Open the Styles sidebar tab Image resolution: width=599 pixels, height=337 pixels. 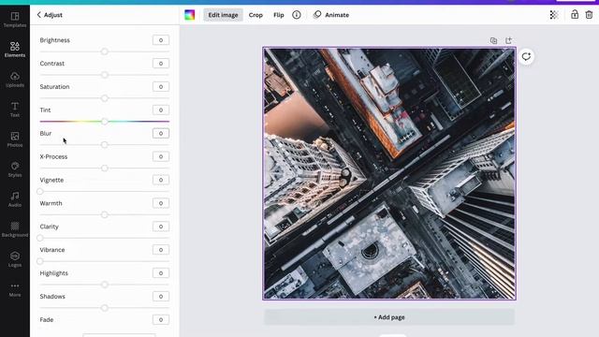pos(15,169)
